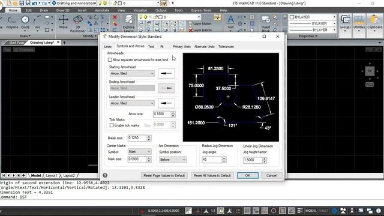Jump to first layout tab arrow
Screen dimensions: 384x216
4,175
